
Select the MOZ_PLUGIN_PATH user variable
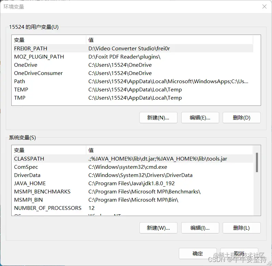pos(133,57)
